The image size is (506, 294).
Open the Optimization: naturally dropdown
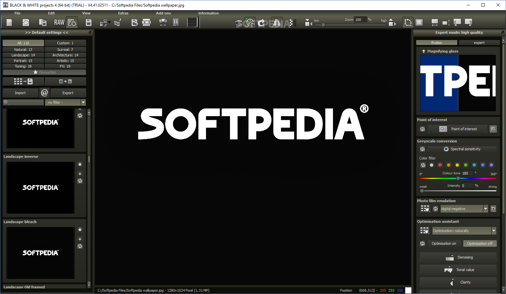[464, 231]
